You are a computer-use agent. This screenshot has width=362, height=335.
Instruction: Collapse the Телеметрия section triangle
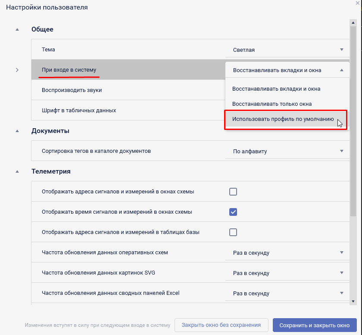pos(17,171)
